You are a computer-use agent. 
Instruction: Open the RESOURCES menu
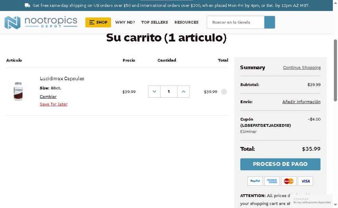[186, 22]
